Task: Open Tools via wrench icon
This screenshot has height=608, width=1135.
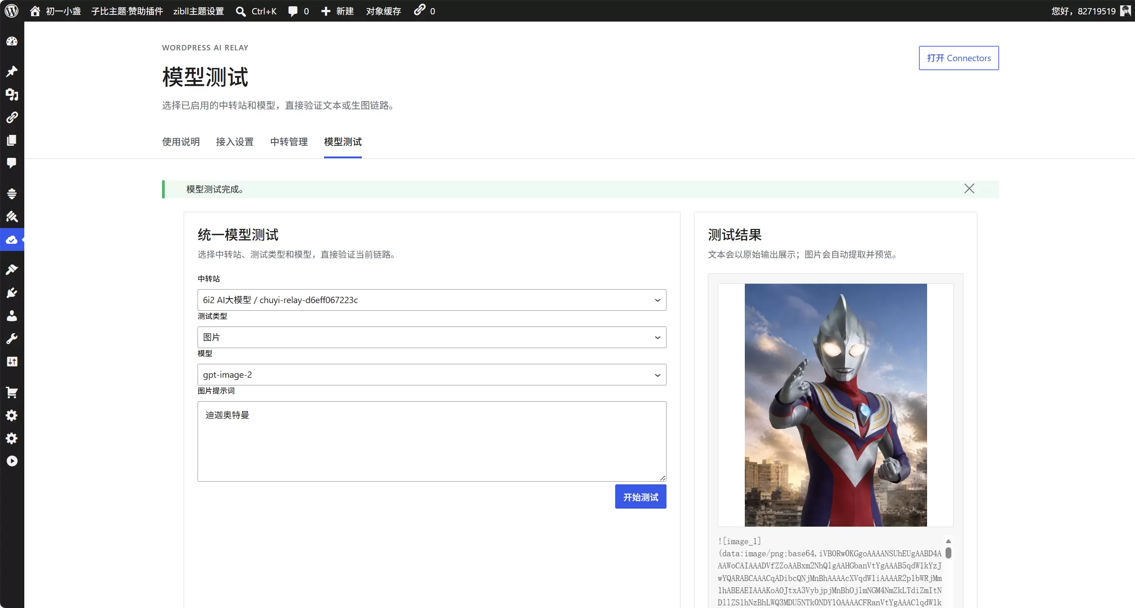Action: 12,339
